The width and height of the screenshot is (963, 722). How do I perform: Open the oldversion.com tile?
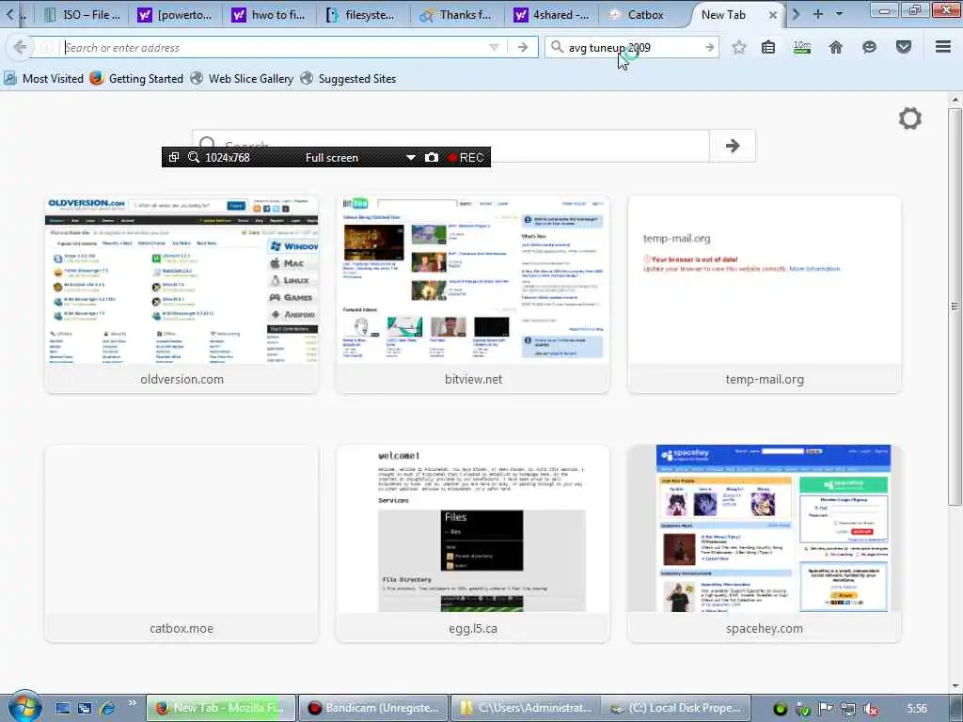click(182, 294)
